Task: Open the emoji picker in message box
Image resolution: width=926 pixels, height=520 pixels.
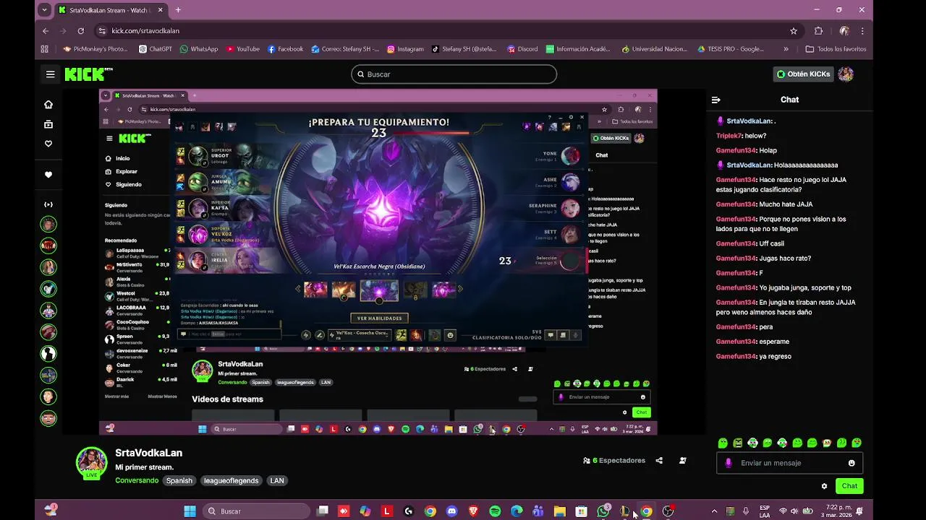Action: [851, 463]
